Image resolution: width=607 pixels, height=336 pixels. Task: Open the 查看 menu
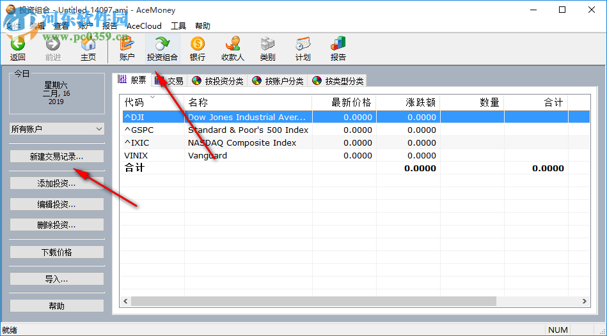tap(61, 26)
